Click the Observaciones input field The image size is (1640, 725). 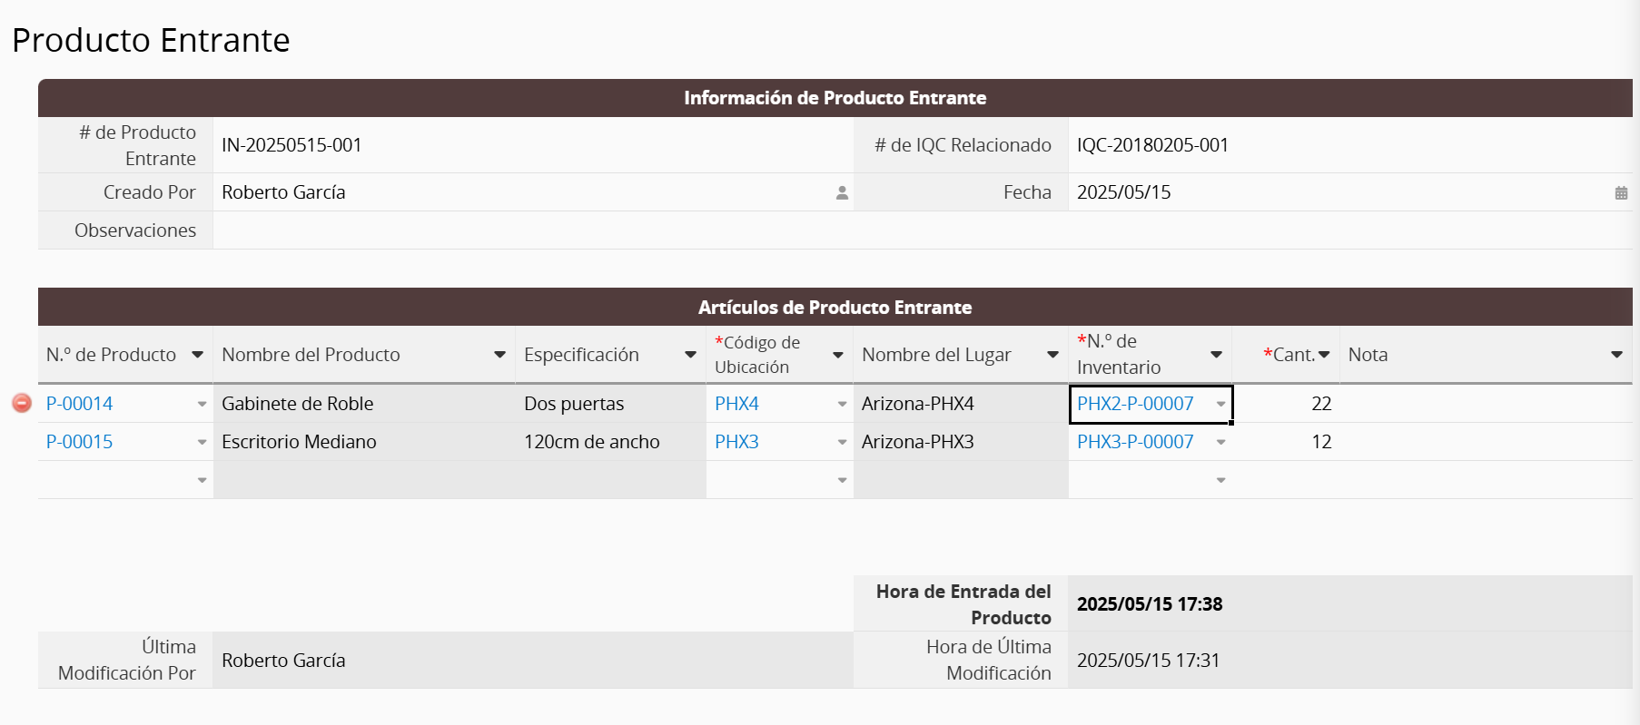point(922,230)
